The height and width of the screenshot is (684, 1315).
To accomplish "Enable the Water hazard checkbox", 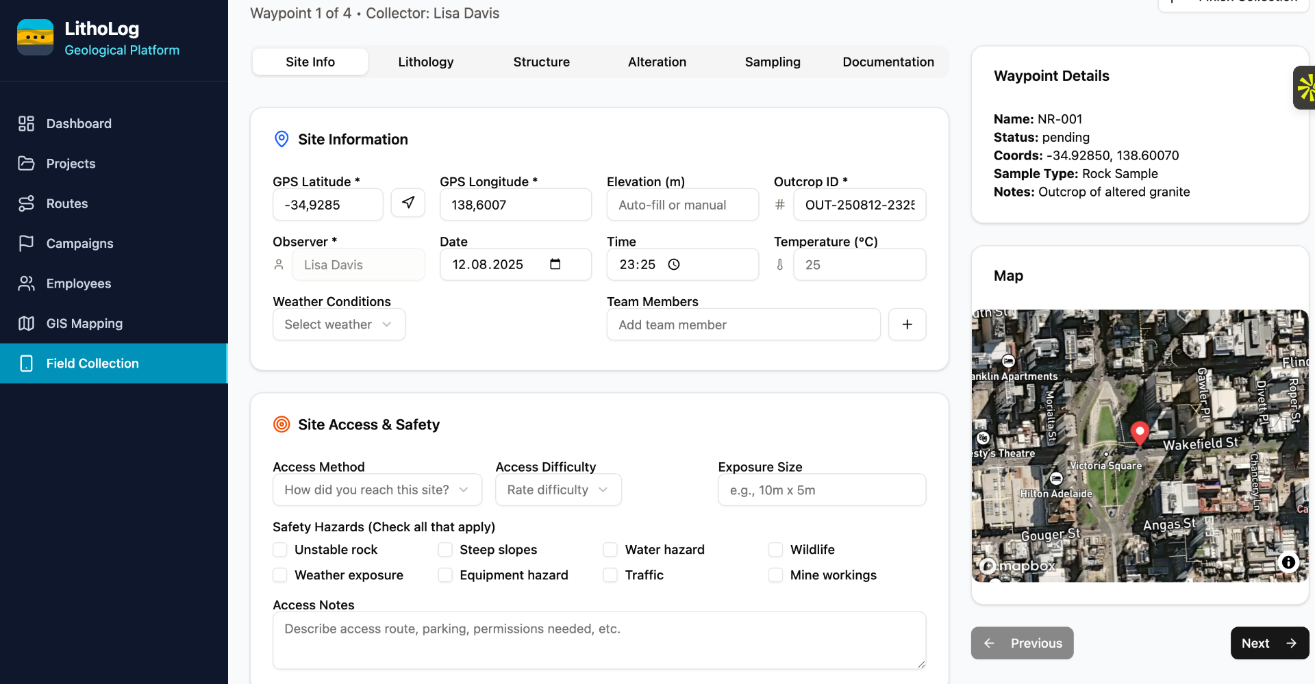I will (610, 550).
